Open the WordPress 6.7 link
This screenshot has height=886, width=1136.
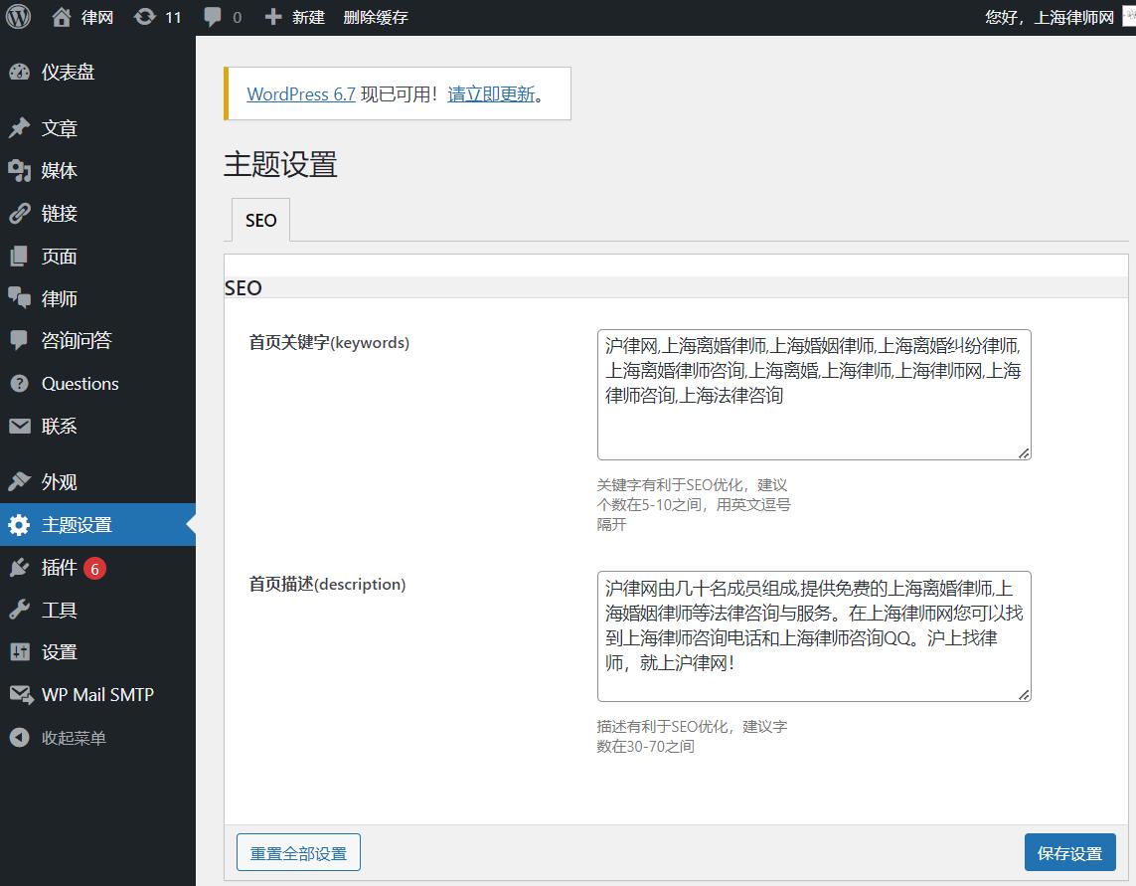(x=300, y=94)
